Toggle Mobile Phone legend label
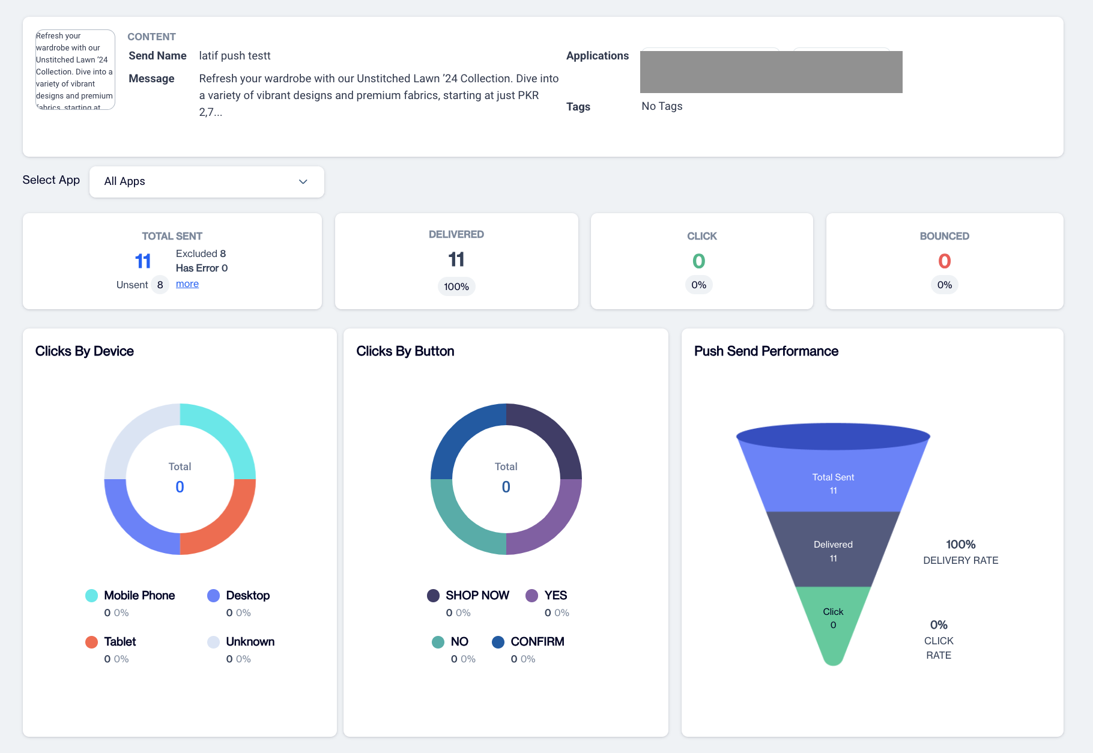 click(139, 596)
